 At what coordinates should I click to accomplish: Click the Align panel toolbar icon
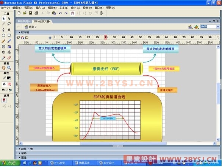coord(102,13)
